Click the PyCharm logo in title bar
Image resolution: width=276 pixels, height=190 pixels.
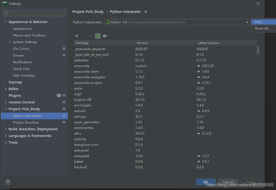tap(5, 3)
